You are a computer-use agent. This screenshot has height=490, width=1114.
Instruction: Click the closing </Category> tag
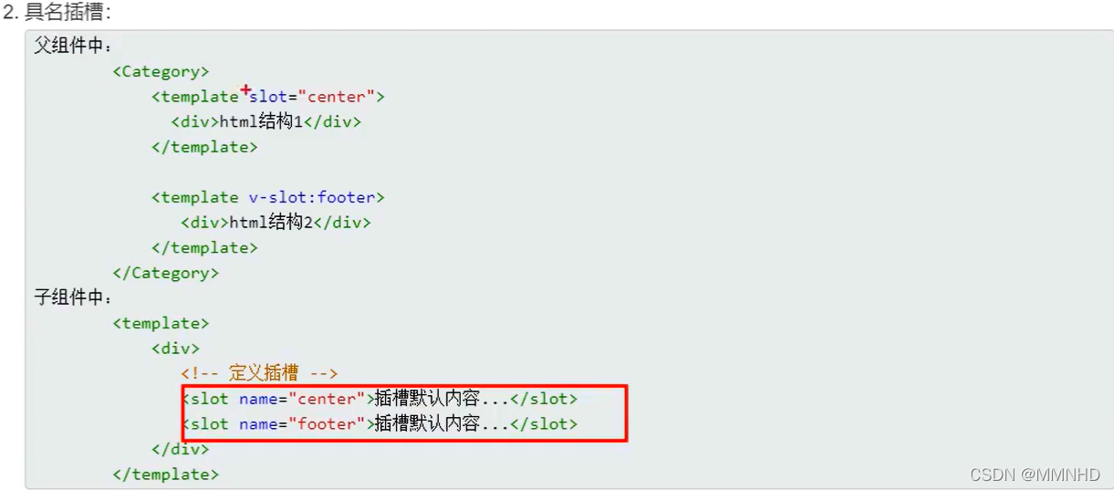click(x=166, y=273)
